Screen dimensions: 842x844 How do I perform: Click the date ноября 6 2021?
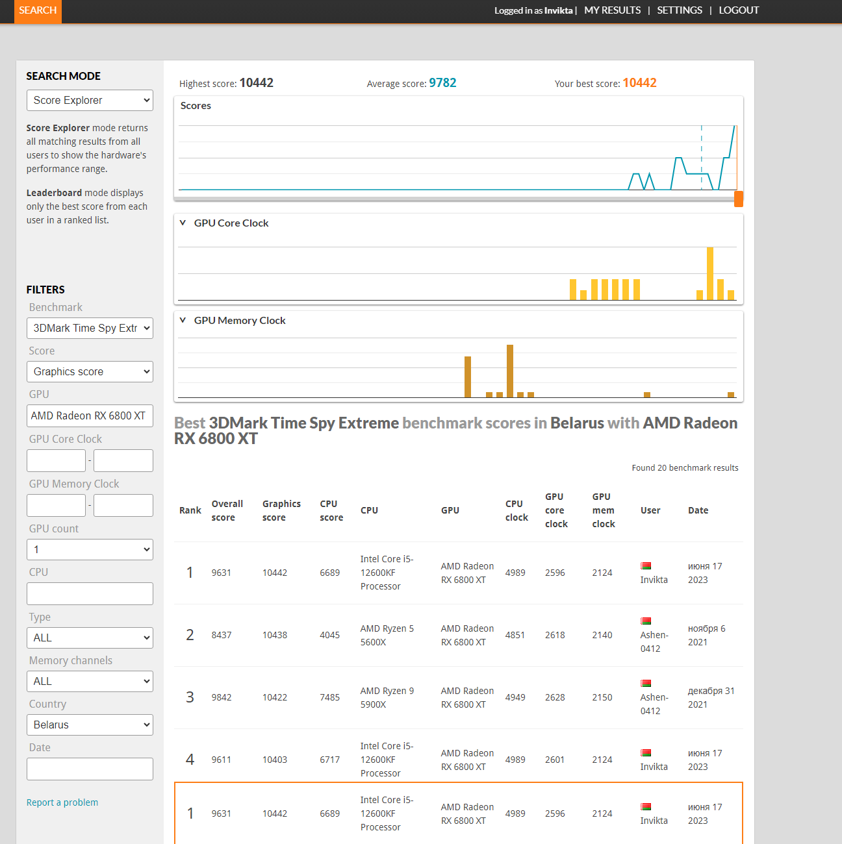[x=707, y=635]
